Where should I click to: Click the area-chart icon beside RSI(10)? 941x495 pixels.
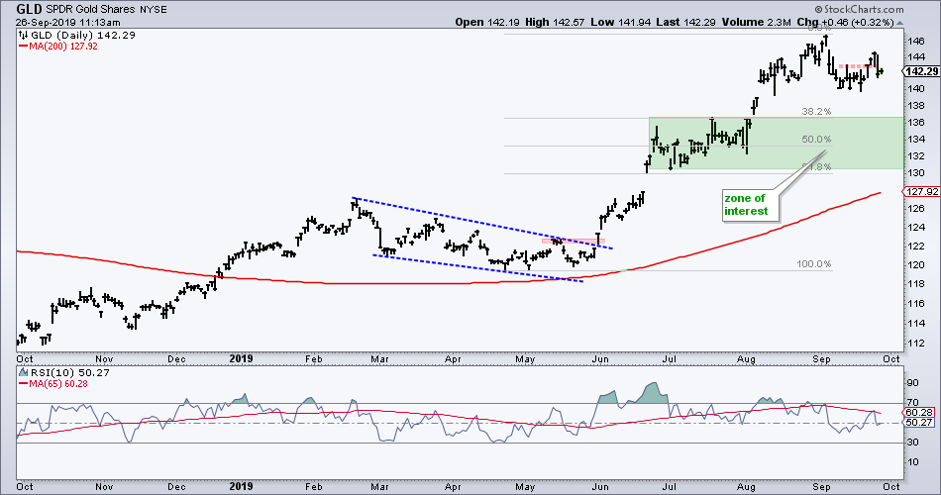click(24, 372)
